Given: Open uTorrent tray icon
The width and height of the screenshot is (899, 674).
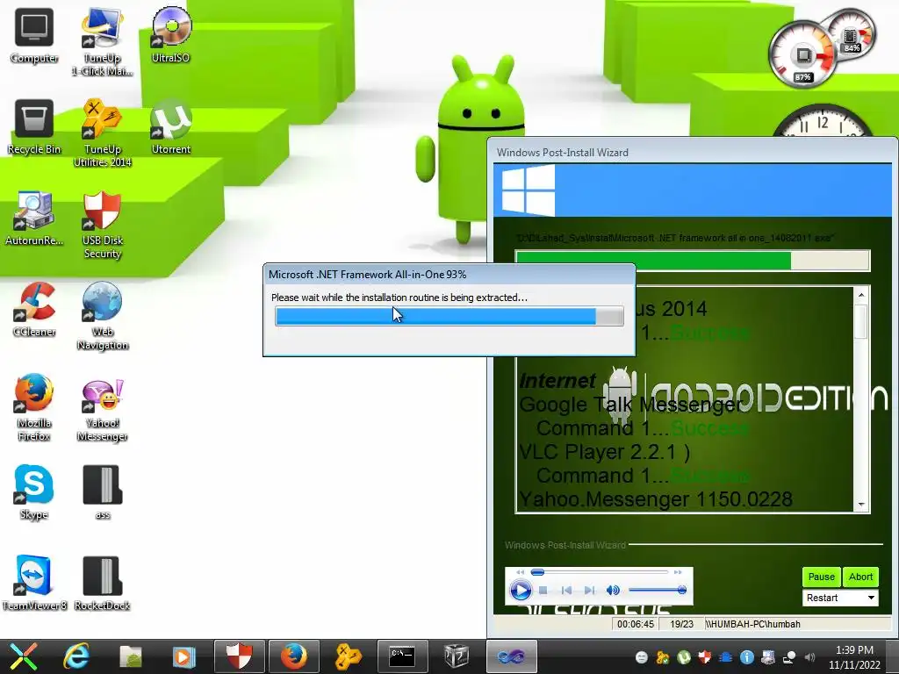Looking at the screenshot, I should [x=683, y=657].
